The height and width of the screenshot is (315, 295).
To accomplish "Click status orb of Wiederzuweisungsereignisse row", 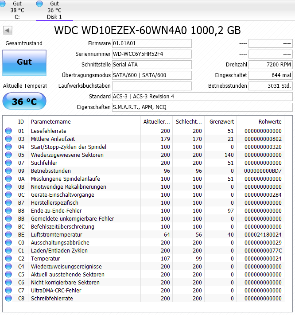I will 8,266.
